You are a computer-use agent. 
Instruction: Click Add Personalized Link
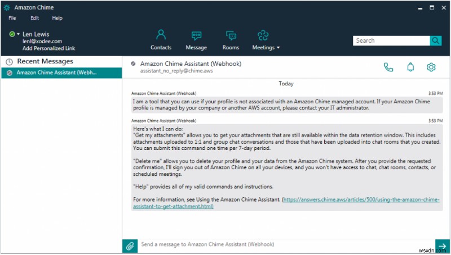[x=48, y=48]
